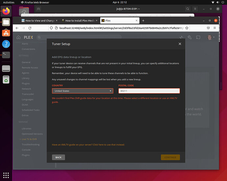Click terminal new tab icon

38,9
